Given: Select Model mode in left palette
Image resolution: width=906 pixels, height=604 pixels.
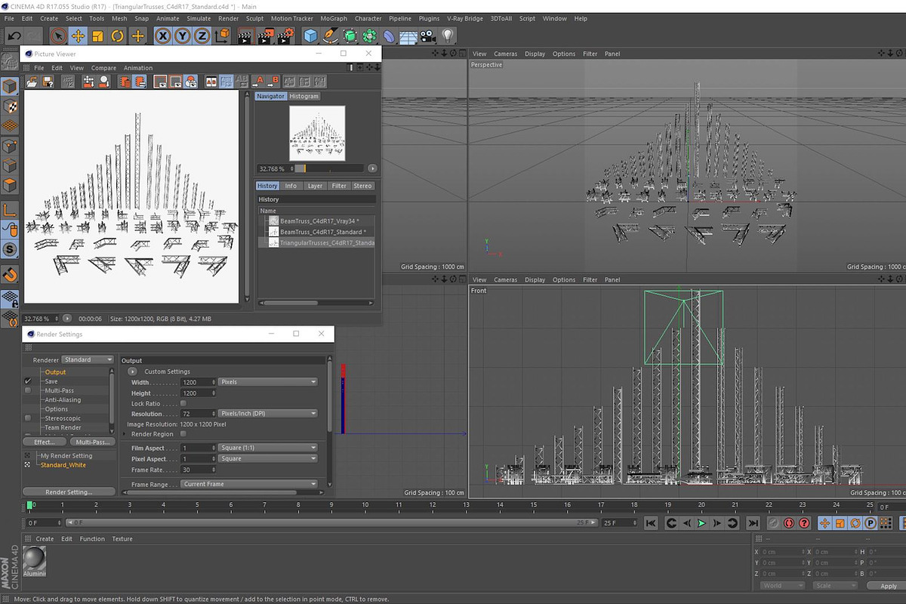Looking at the screenshot, I should click(10, 86).
